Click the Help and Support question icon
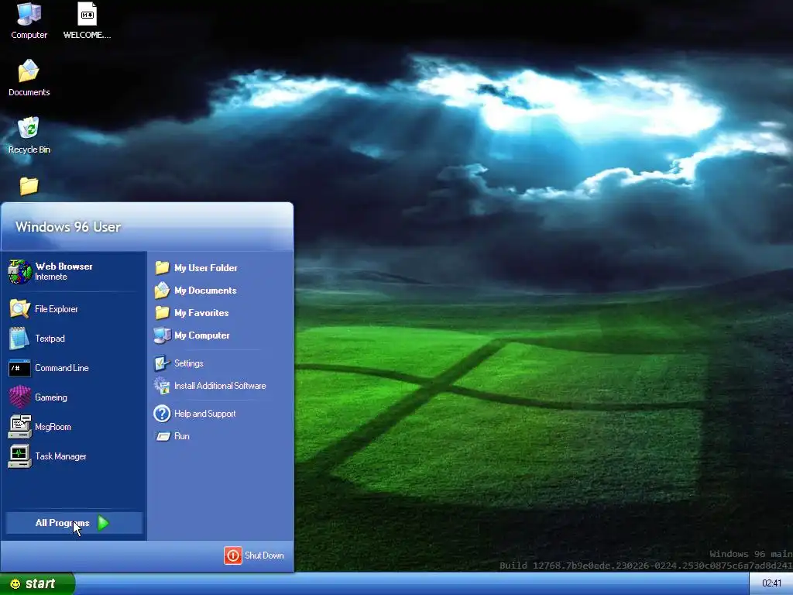The image size is (793, 595). pyautogui.click(x=162, y=414)
